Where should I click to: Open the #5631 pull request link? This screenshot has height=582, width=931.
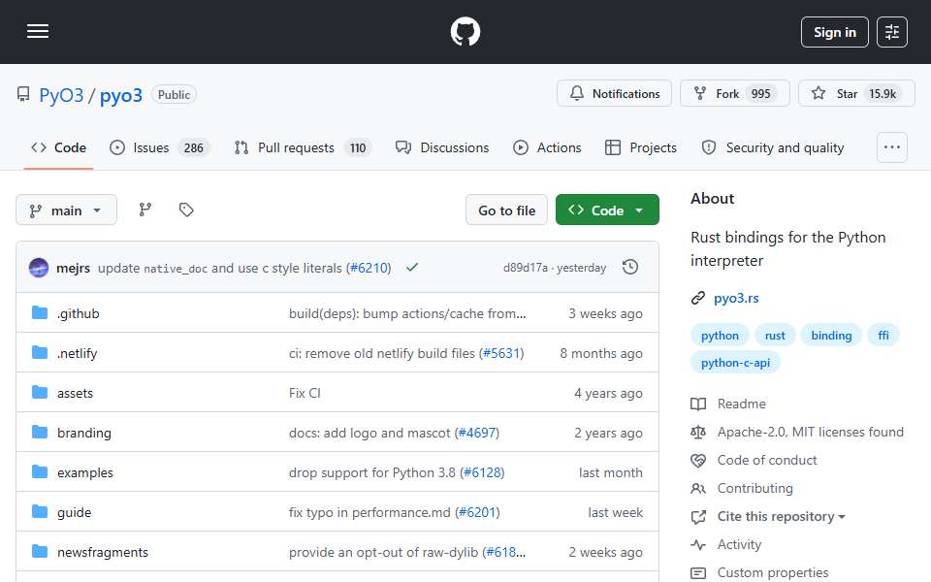coord(501,353)
